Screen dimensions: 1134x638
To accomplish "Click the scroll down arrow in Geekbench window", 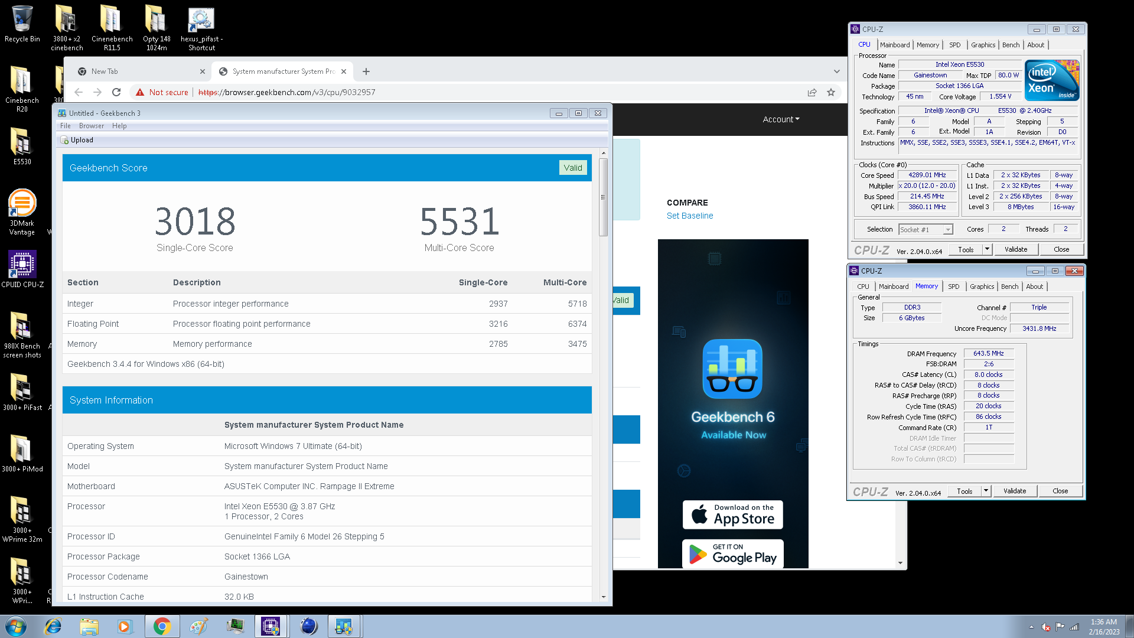I will tap(603, 597).
